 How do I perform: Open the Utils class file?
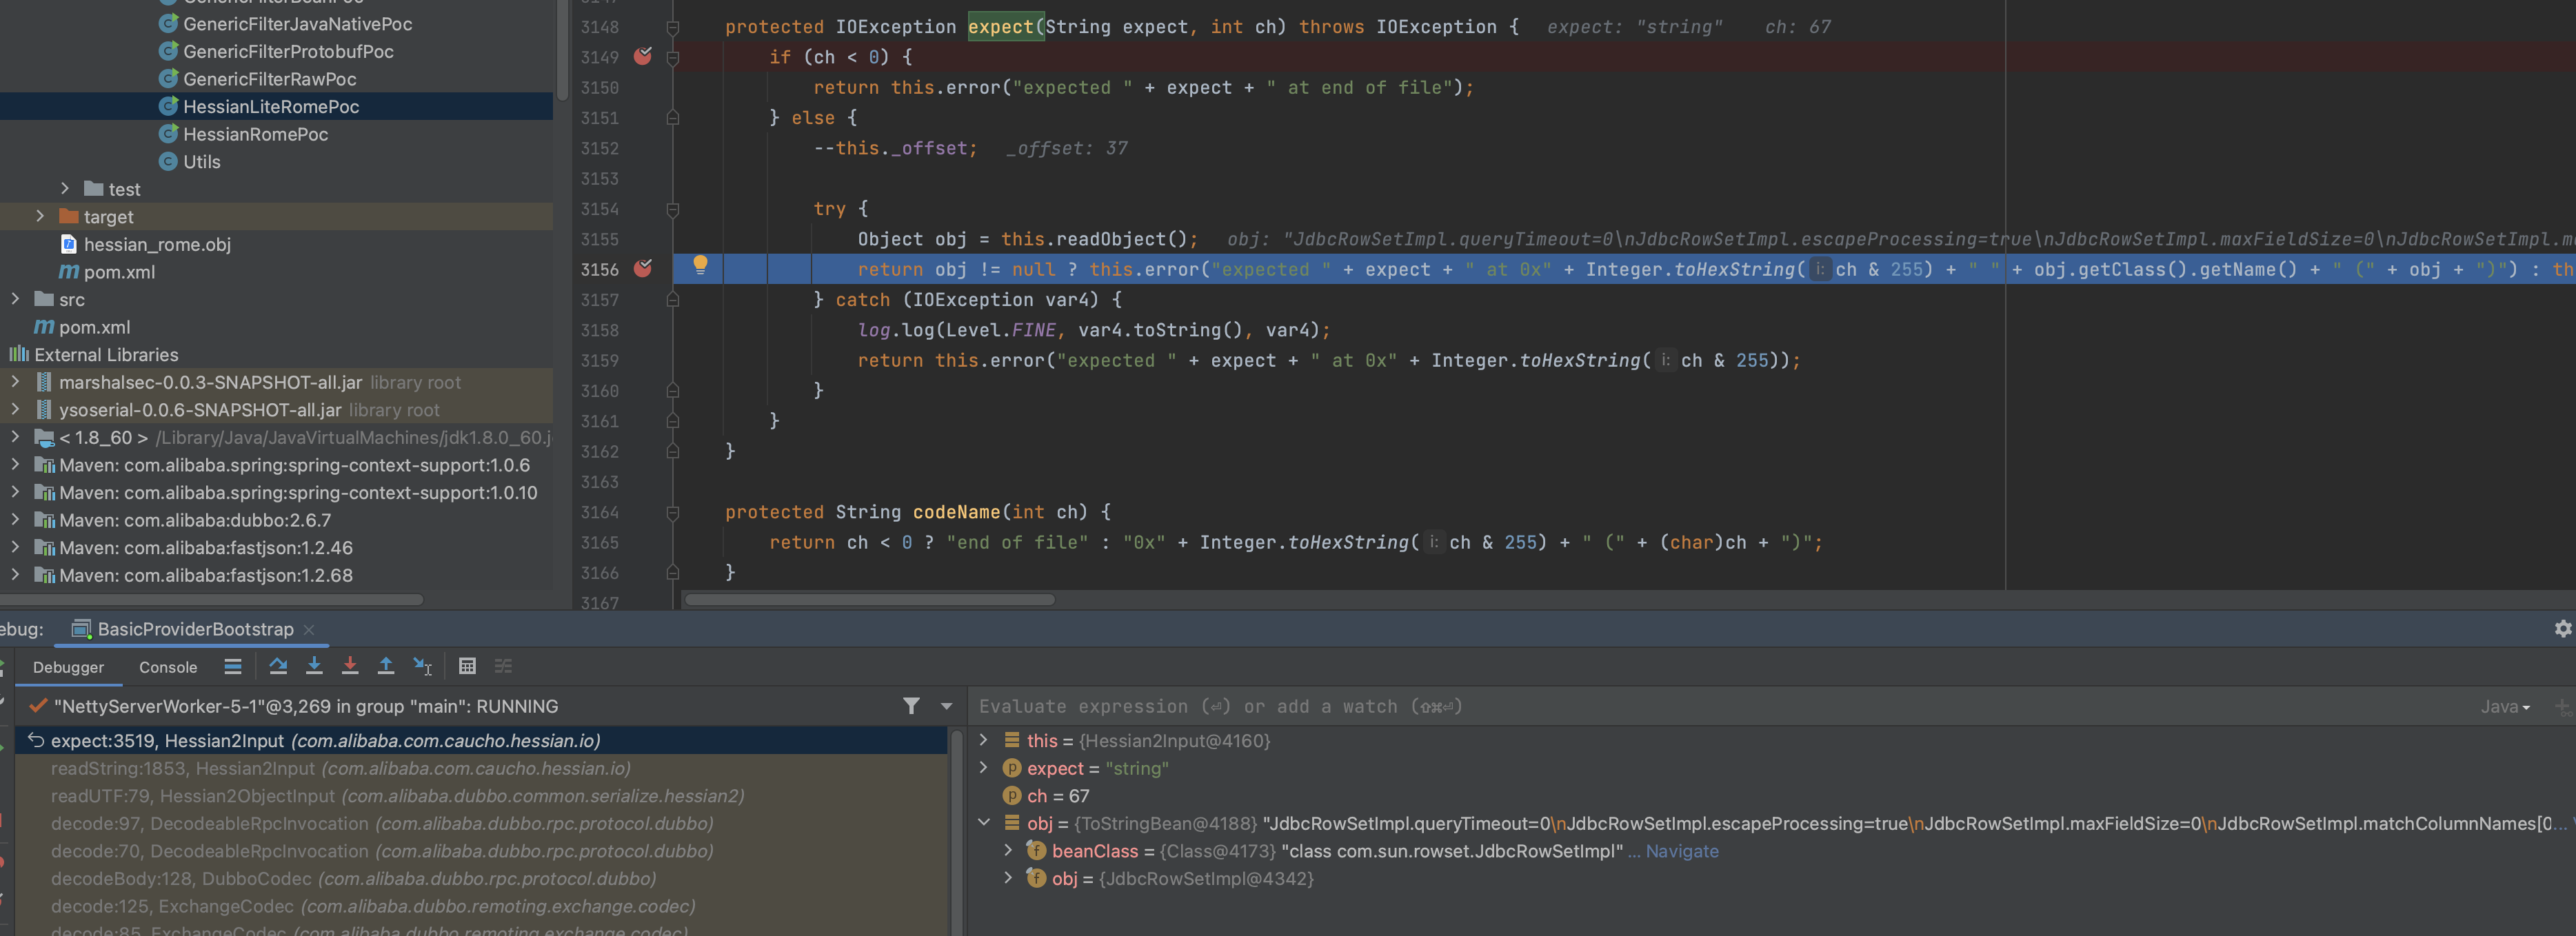click(x=201, y=162)
